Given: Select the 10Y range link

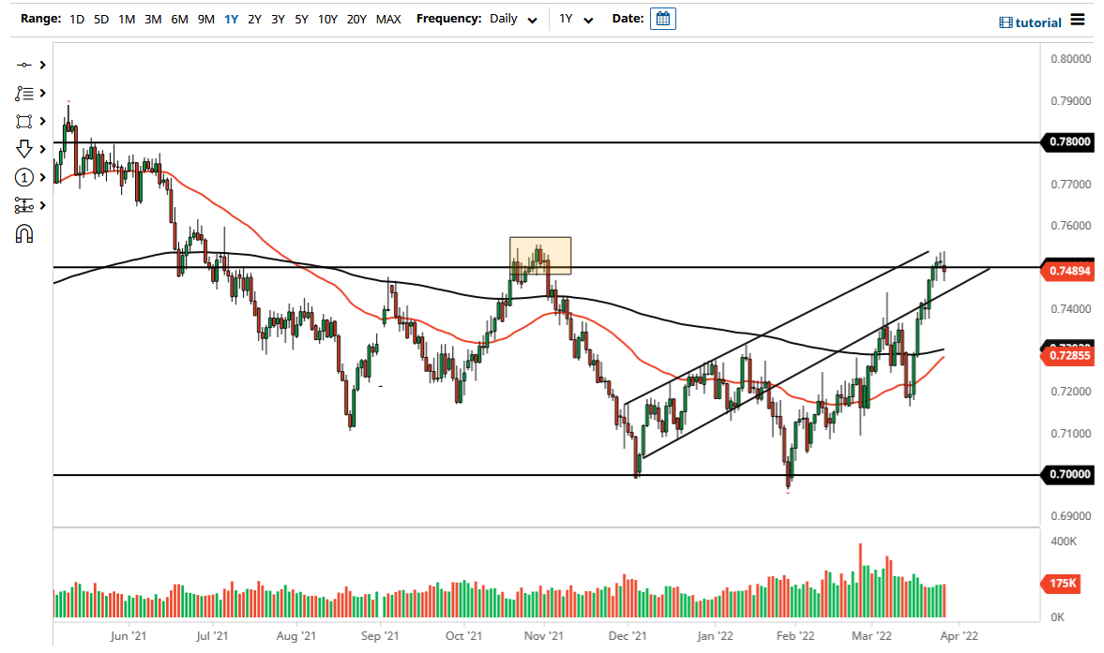Looking at the screenshot, I should point(327,18).
